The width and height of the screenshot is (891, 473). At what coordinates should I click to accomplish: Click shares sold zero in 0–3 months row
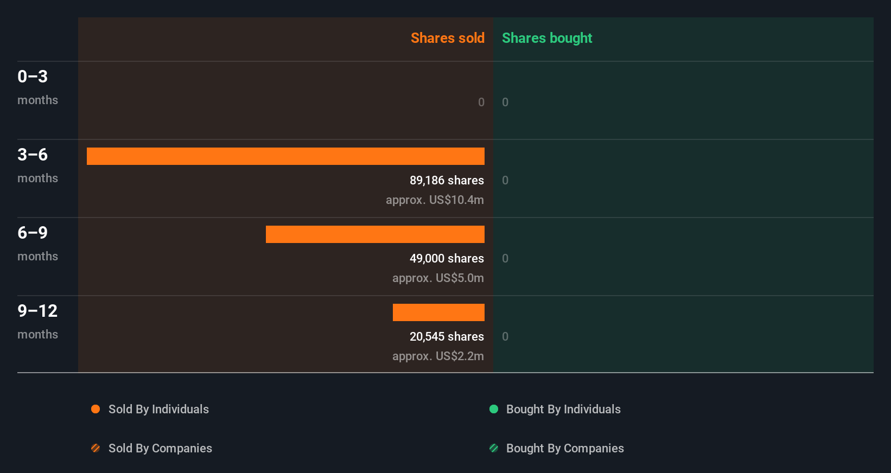pos(481,102)
